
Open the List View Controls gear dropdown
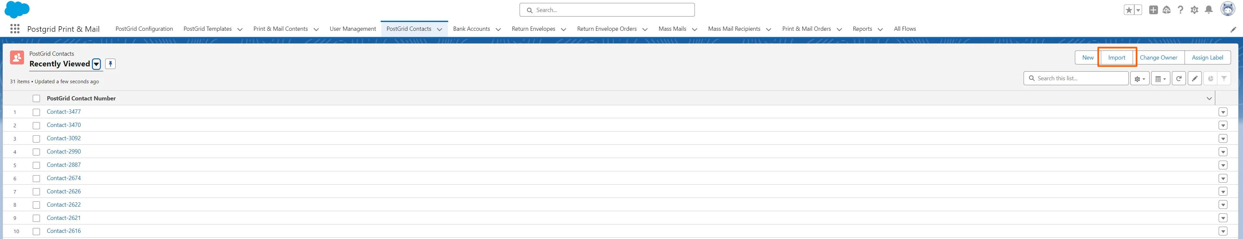[1139, 79]
